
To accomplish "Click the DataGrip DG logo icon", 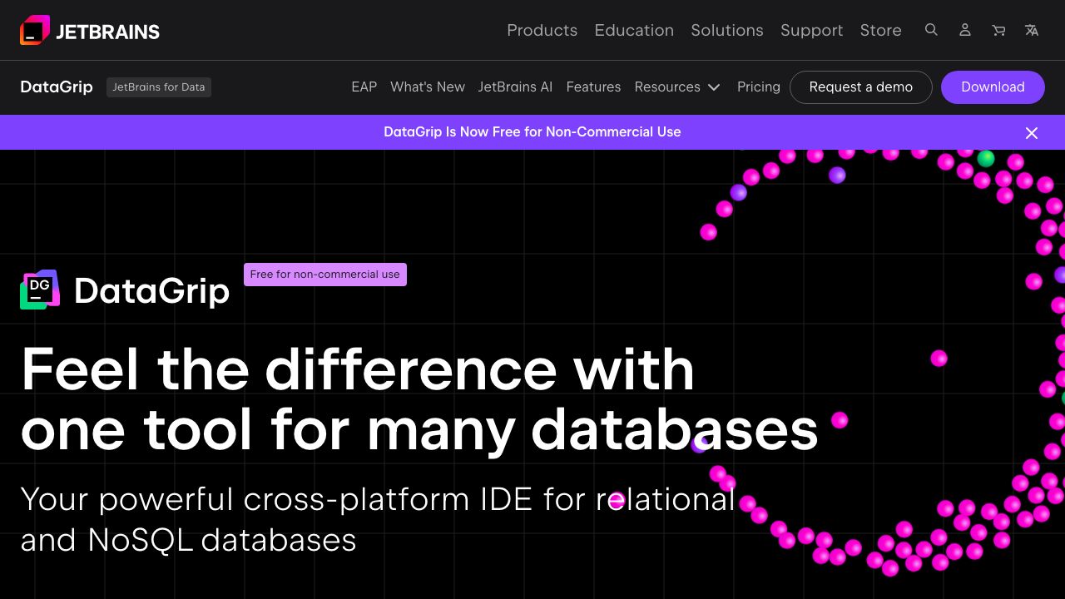I will coord(40,290).
